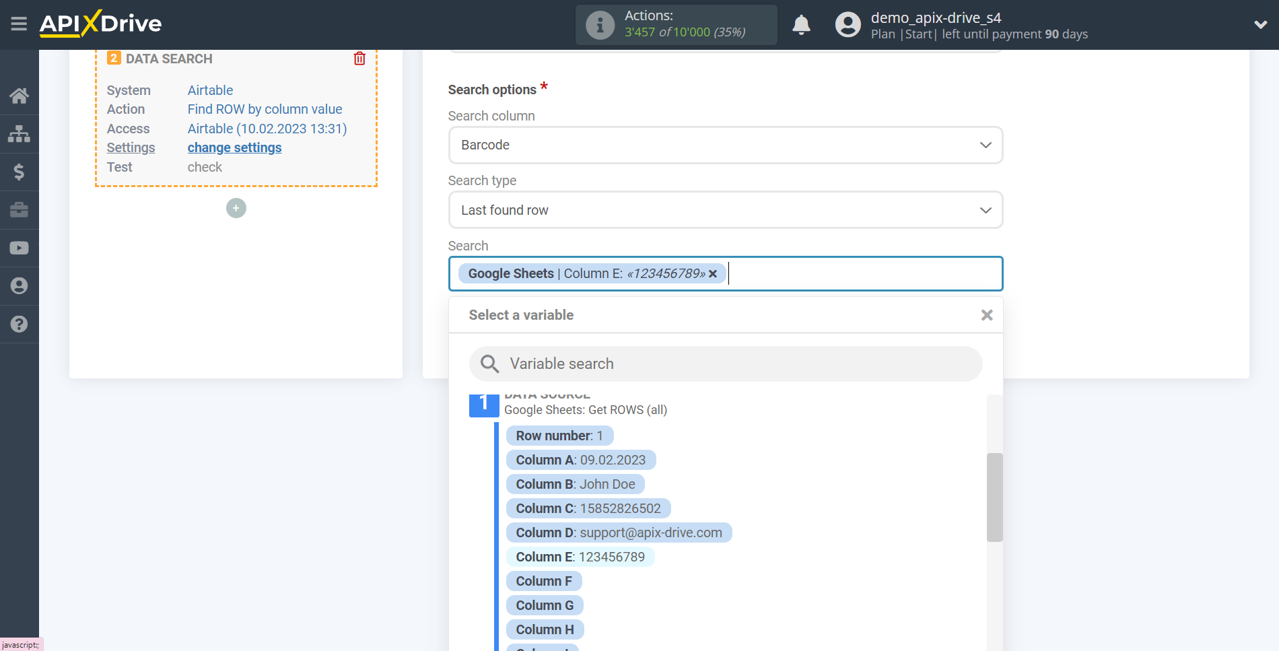
Task: Open the notifications bell
Action: (801, 25)
